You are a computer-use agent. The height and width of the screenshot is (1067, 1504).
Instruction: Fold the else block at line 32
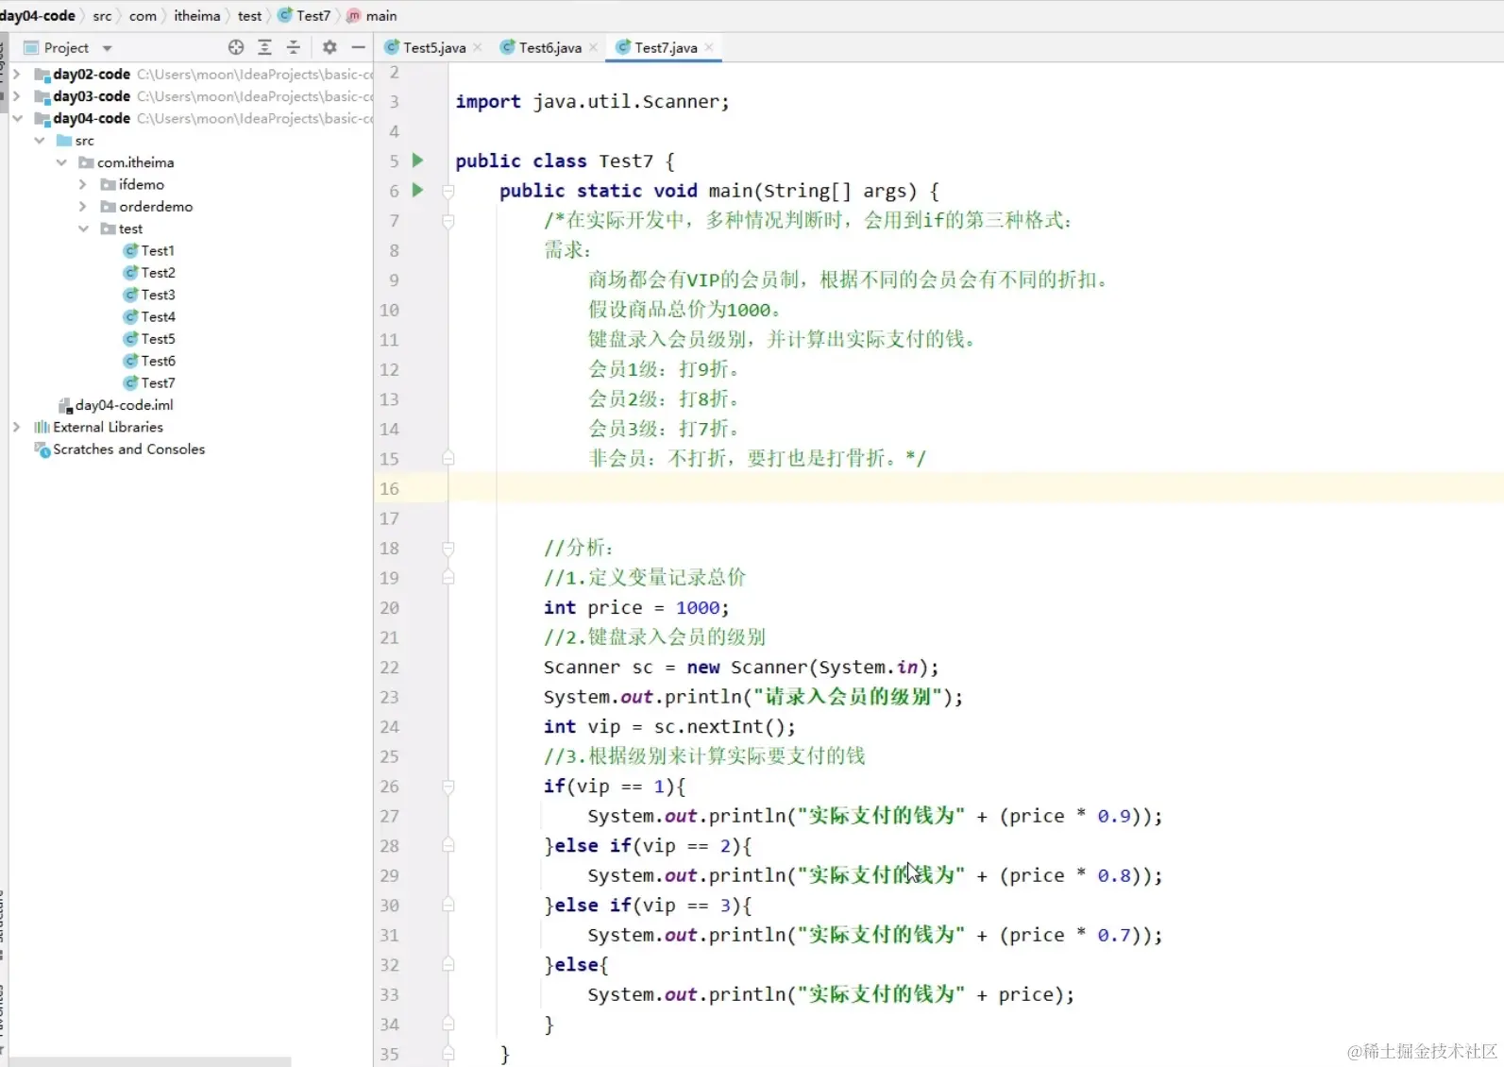pos(448,965)
